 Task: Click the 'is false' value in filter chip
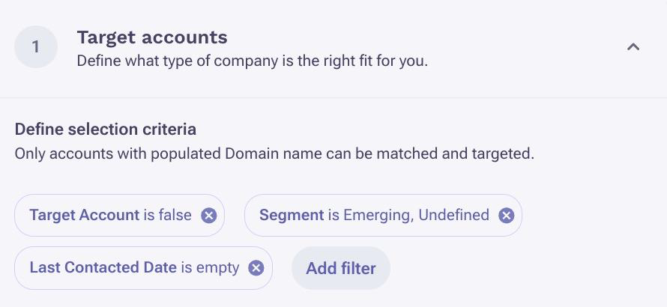coord(167,215)
